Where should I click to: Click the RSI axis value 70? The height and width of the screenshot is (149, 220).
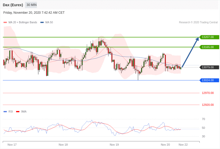point(203,119)
